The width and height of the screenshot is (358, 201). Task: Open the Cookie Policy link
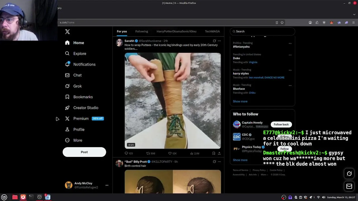[276, 170]
